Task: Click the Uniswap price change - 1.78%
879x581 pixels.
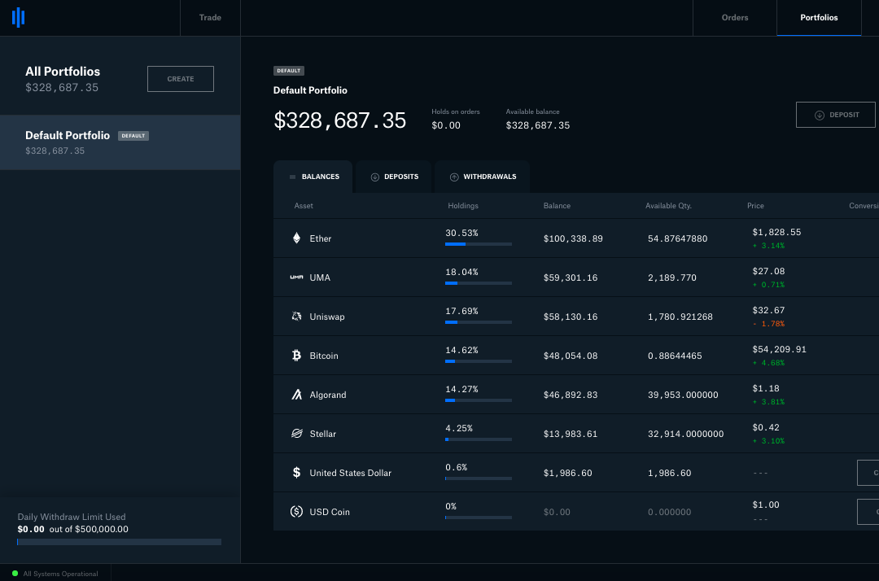Action: pos(768,324)
